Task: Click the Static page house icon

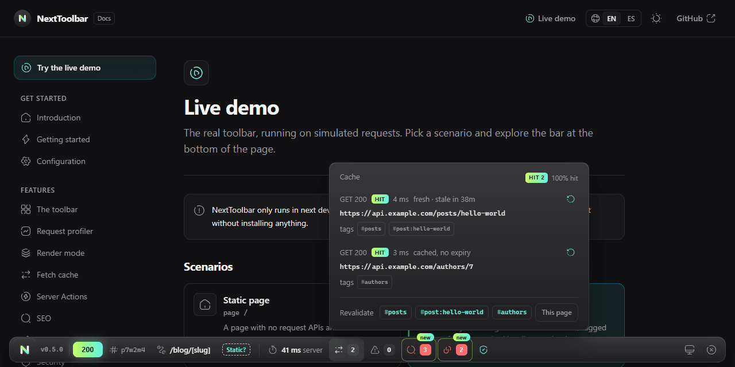Action: click(x=205, y=305)
